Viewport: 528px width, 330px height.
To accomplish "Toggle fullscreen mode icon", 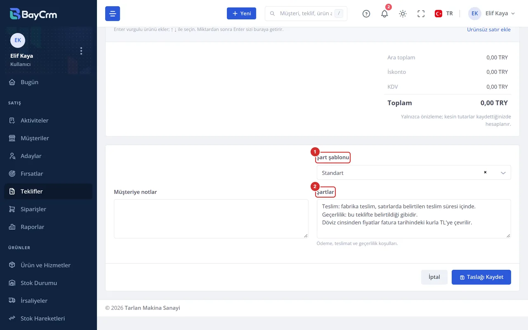I will 421,14.
